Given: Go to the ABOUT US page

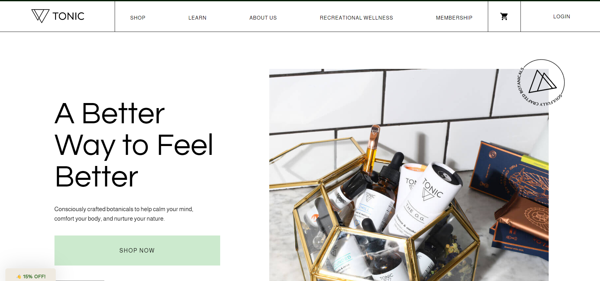Looking at the screenshot, I should (263, 18).
